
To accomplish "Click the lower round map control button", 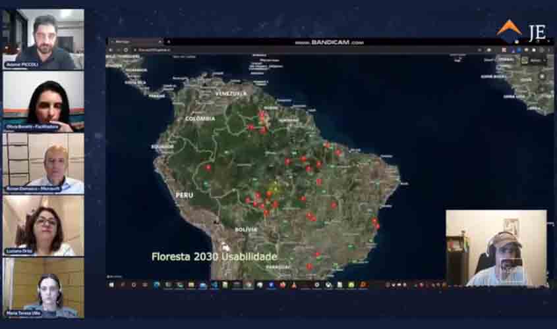I will pyautogui.click(x=542, y=87).
